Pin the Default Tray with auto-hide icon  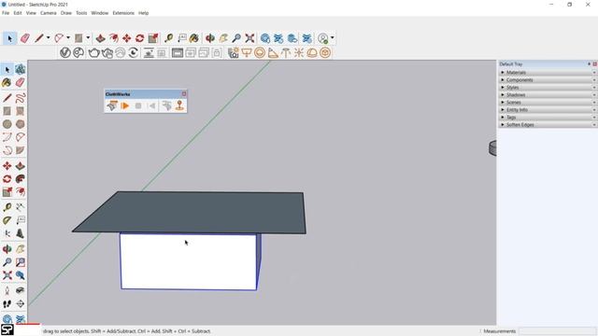pos(590,64)
